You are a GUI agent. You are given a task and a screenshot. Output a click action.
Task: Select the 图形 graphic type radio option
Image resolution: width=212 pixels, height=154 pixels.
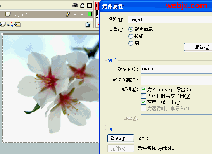(131, 43)
